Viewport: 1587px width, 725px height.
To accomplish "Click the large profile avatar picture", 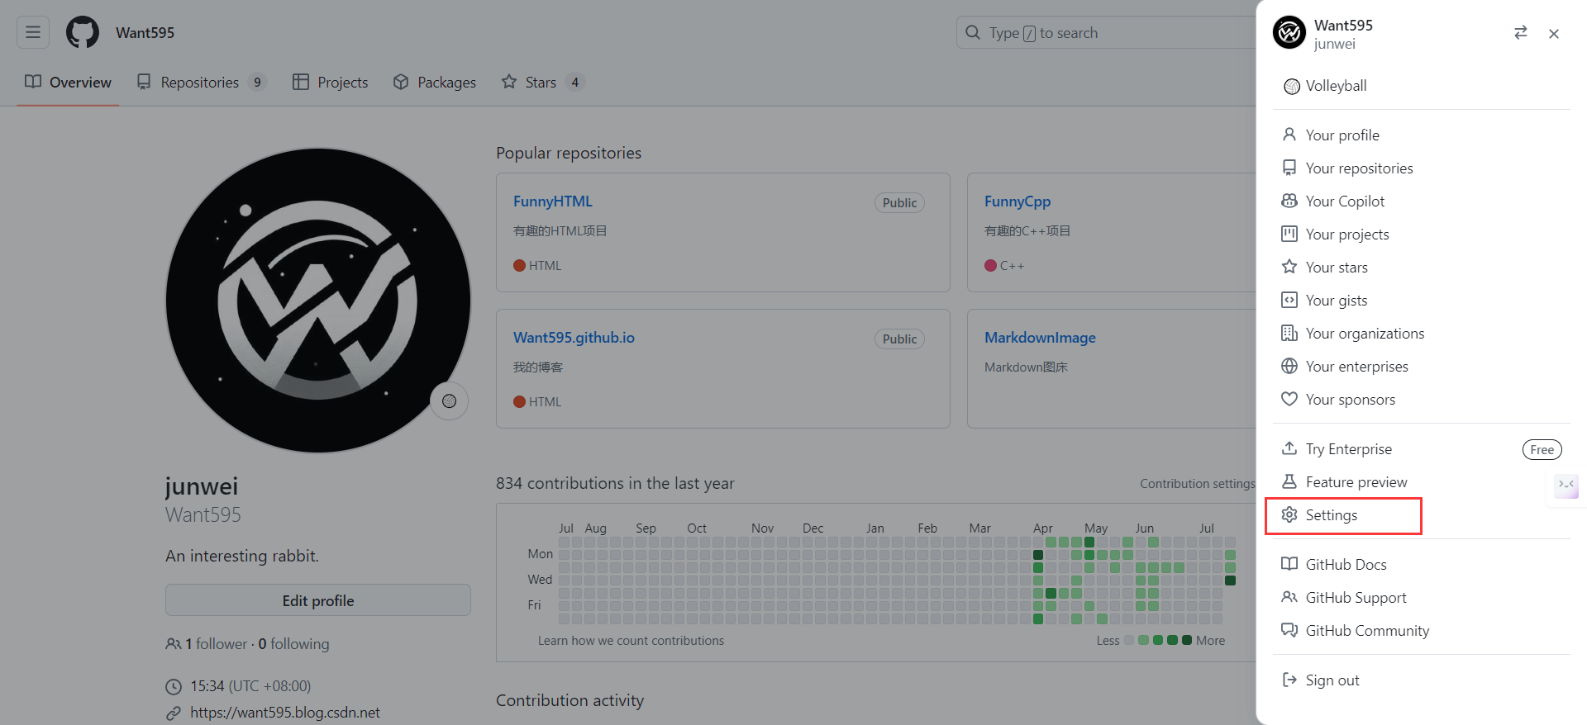I will [318, 301].
